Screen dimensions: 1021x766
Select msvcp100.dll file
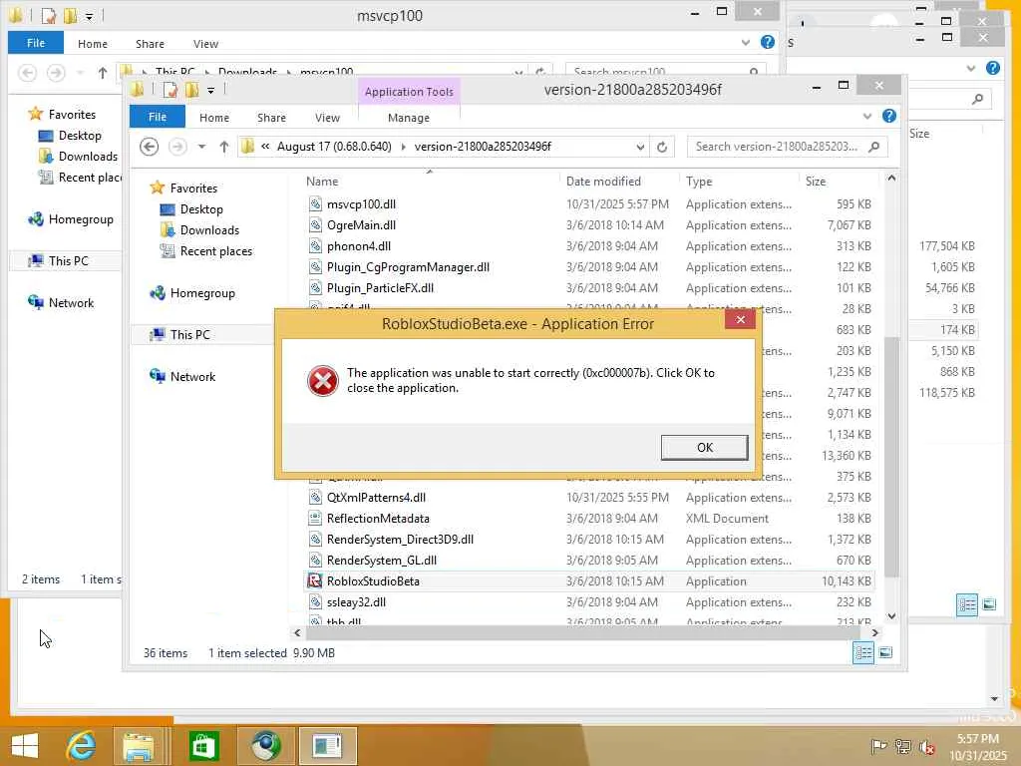pos(361,203)
